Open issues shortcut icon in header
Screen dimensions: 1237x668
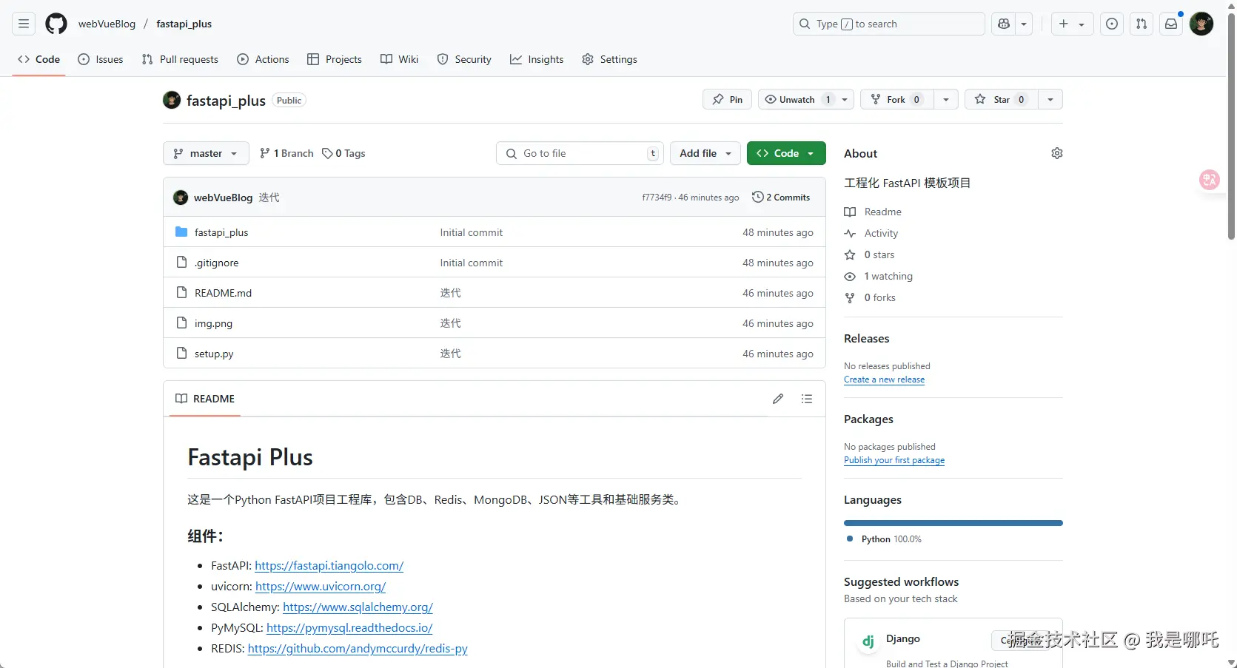click(1112, 24)
